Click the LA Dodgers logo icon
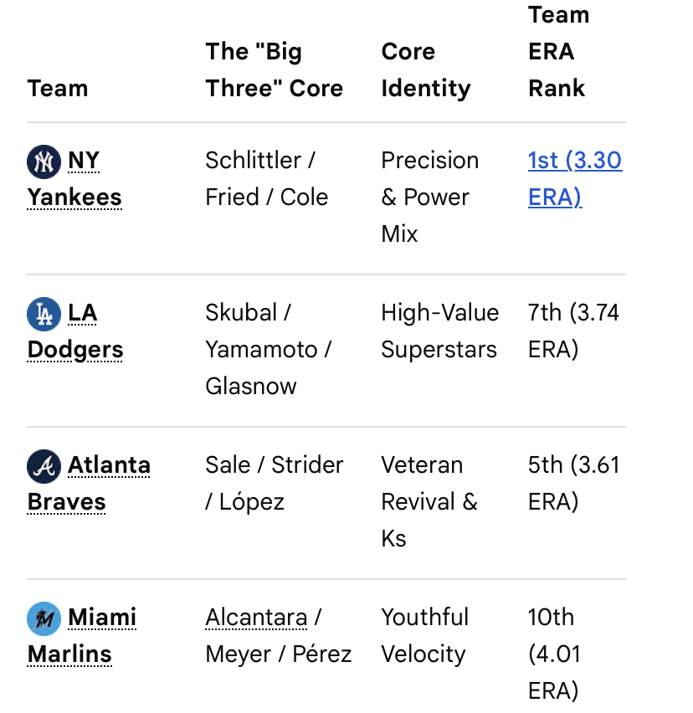 click(44, 314)
